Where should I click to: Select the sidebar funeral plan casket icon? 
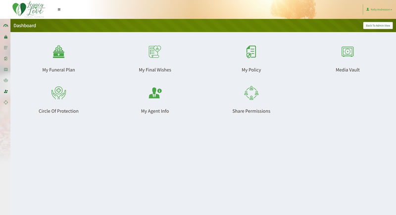[x=6, y=37]
